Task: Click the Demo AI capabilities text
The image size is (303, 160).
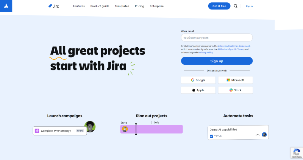Action: point(223,129)
